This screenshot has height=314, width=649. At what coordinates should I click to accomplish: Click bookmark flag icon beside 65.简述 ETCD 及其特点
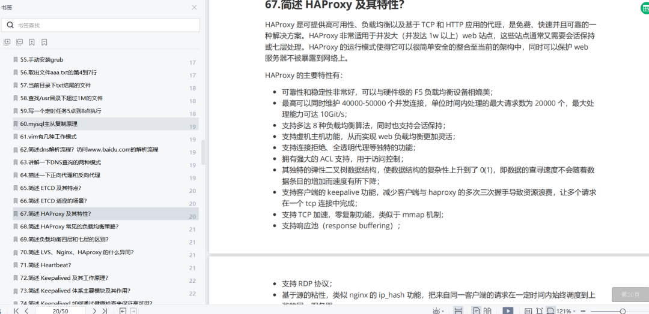16,188
